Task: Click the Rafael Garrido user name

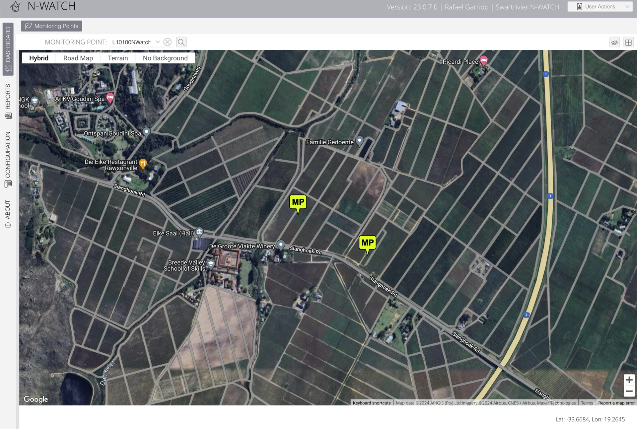Action: [466, 7]
